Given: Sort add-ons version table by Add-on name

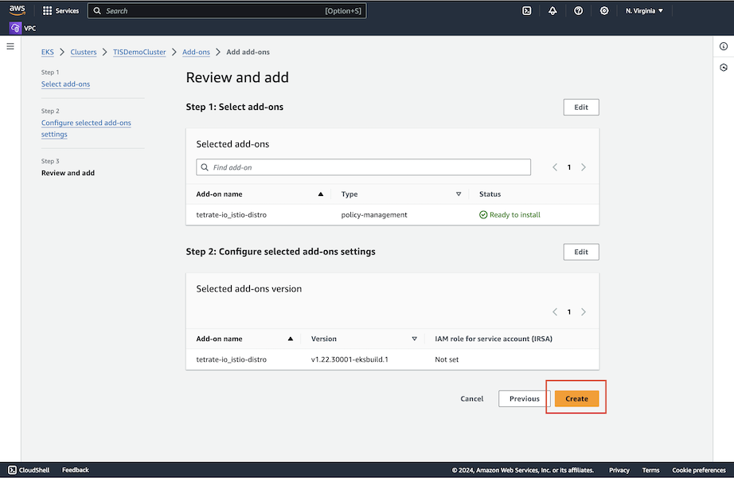Looking at the screenshot, I should point(291,339).
